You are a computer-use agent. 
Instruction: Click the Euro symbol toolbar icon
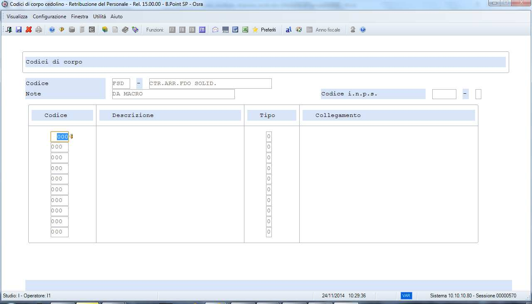pyautogui.click(x=92, y=30)
